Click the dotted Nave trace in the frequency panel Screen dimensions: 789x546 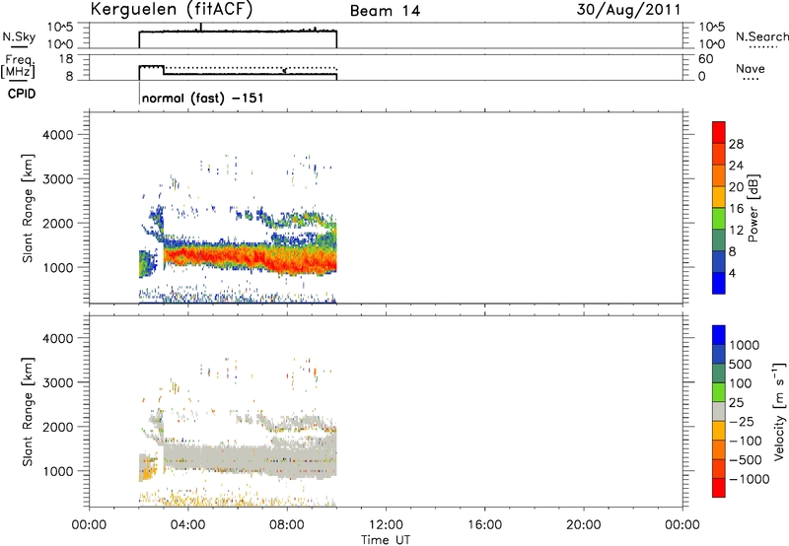tap(251, 67)
